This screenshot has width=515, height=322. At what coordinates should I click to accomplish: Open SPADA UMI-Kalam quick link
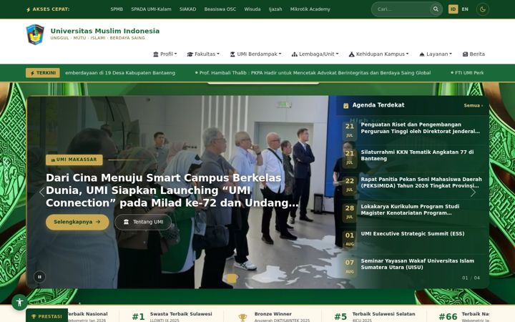pos(151,9)
